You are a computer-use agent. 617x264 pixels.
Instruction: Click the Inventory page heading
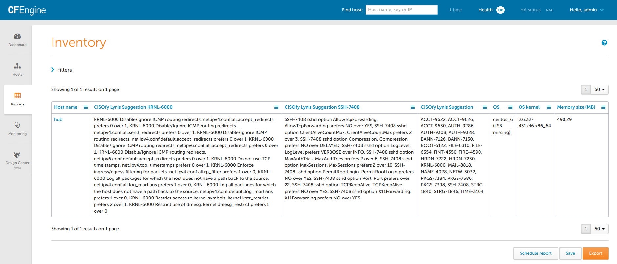click(x=79, y=43)
